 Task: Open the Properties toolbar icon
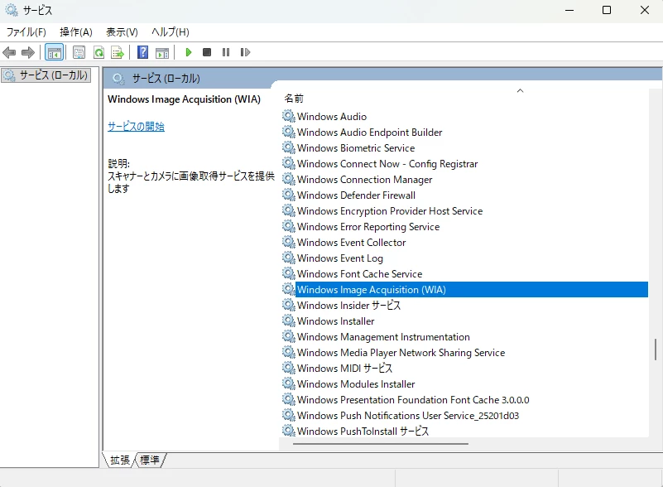(x=79, y=52)
